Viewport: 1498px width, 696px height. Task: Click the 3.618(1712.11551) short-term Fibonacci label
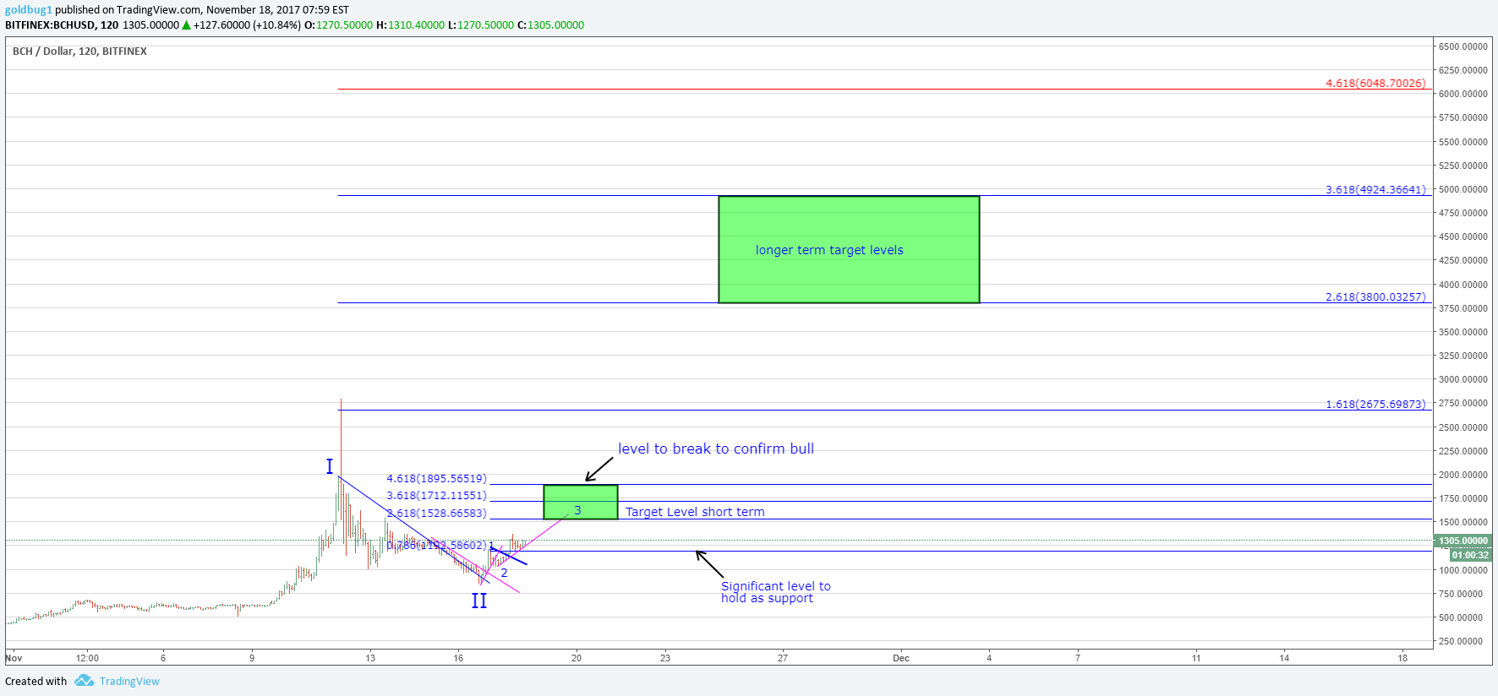click(x=436, y=496)
